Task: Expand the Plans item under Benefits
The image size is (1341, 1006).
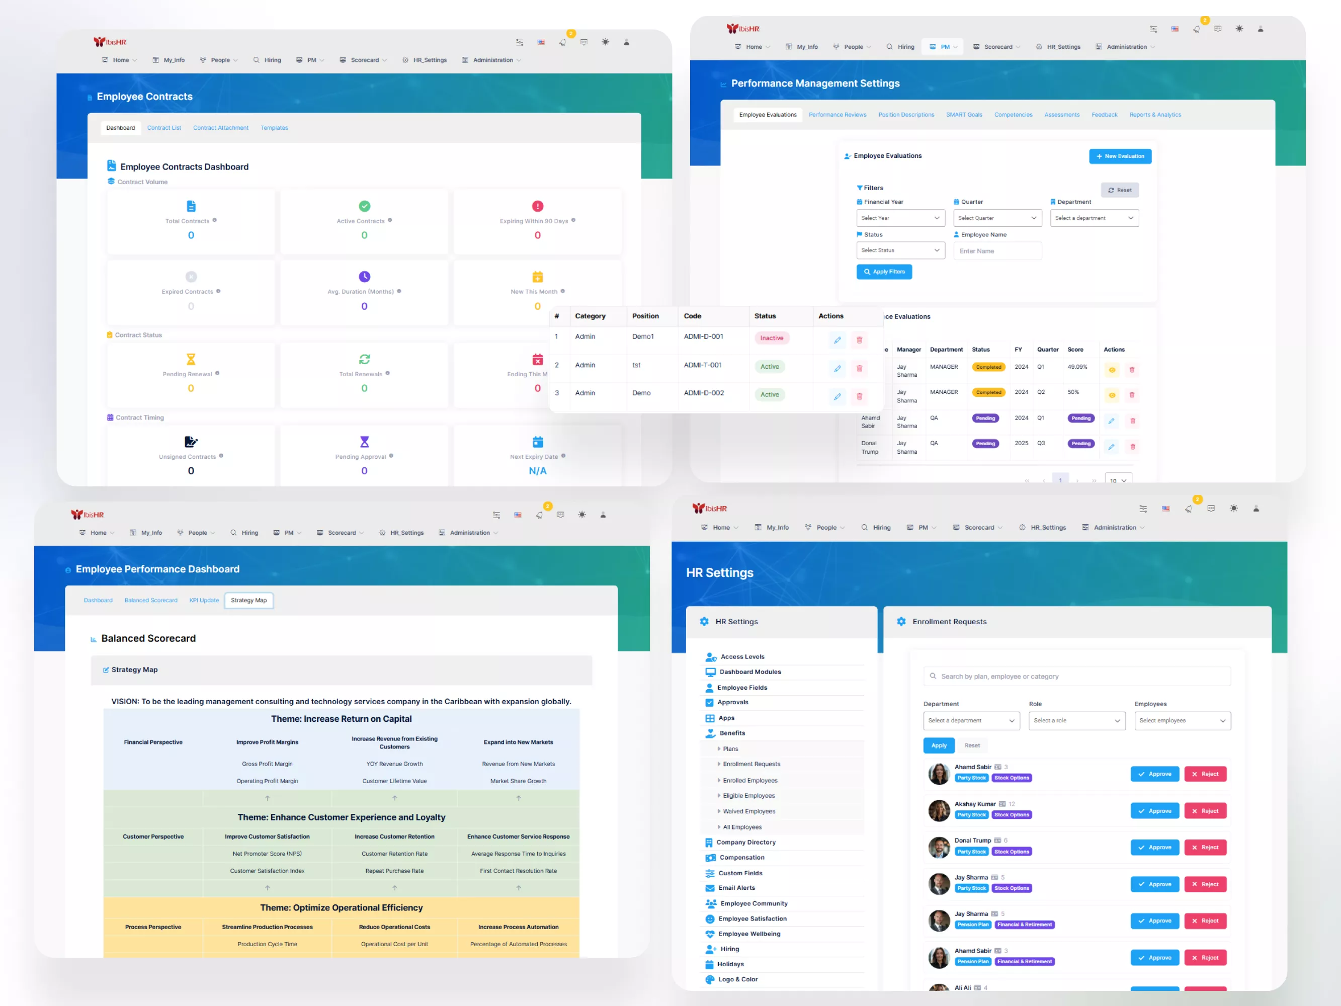Action: coord(730,749)
